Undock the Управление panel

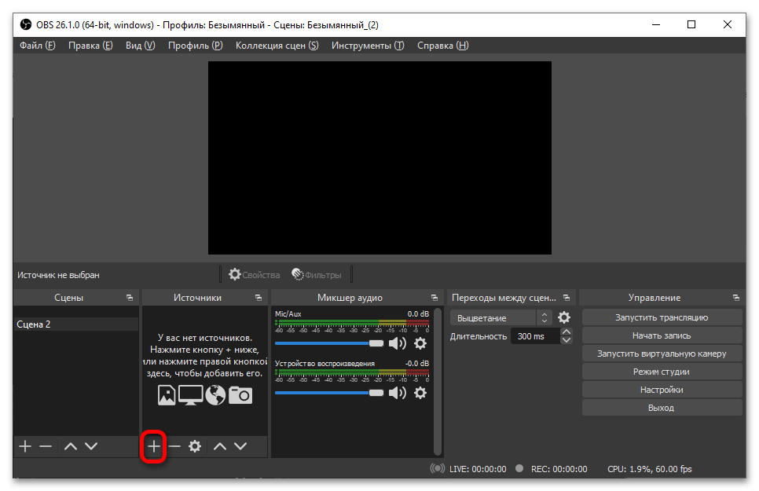[735, 298]
